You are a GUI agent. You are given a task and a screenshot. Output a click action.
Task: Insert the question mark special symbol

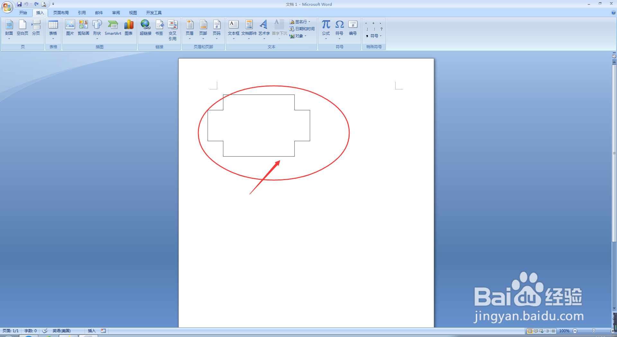coord(381,29)
